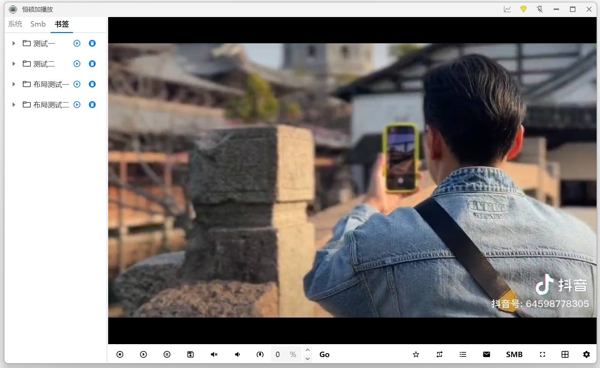Toggle fullscreen video mode

pos(542,354)
